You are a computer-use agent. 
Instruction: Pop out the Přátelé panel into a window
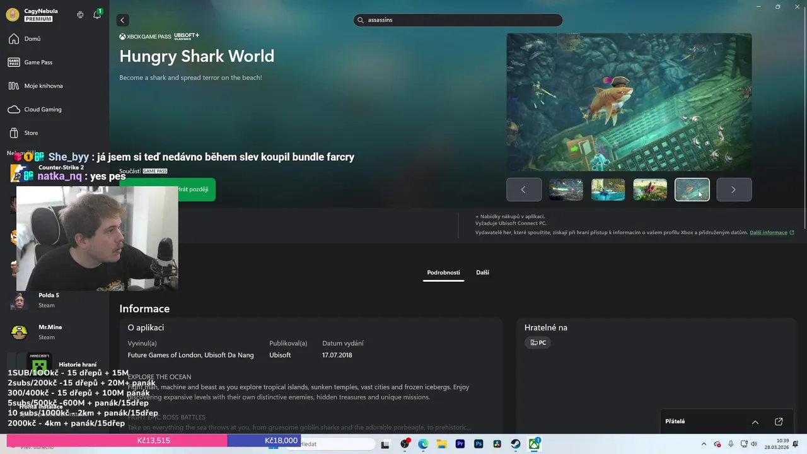pyautogui.click(x=779, y=422)
